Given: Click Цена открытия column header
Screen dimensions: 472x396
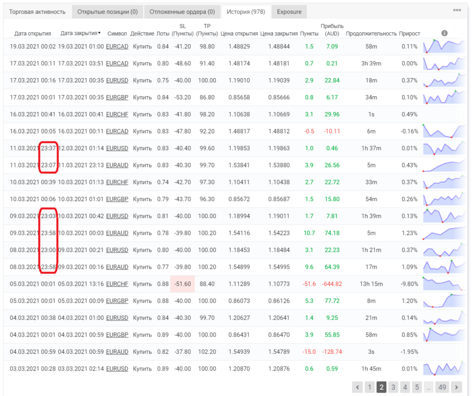Looking at the screenshot, I should click(x=239, y=33).
